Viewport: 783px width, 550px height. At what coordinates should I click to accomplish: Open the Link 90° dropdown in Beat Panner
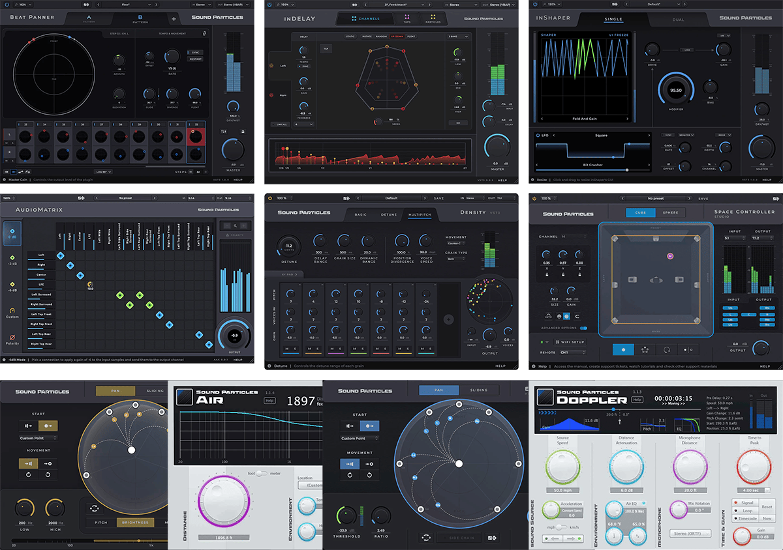[x=104, y=172]
